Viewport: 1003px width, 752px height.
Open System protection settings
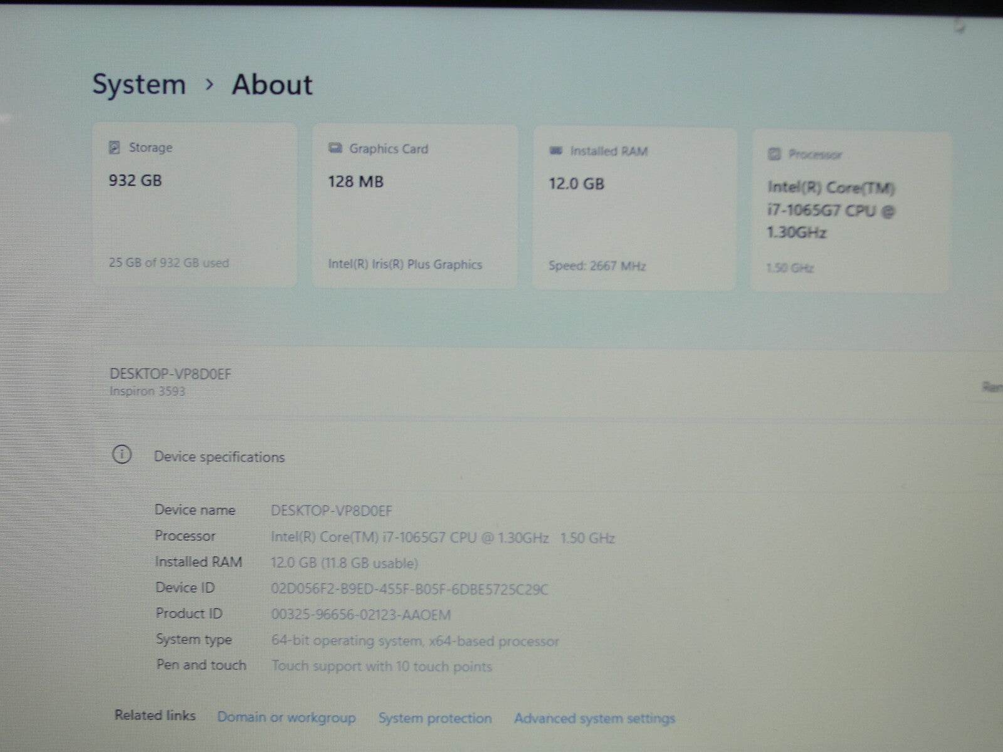pyautogui.click(x=434, y=718)
